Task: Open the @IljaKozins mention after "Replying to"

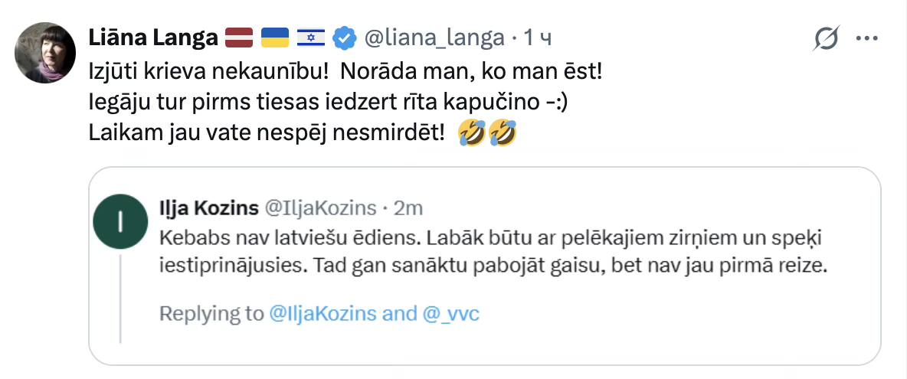Action: pos(321,313)
